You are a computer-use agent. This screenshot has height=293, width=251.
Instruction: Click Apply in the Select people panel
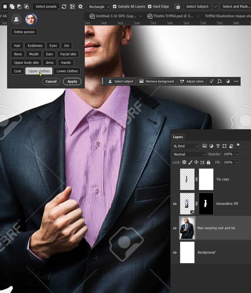[x=72, y=82]
